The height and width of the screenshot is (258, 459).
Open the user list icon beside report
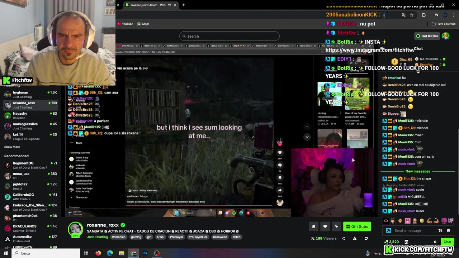366,238
